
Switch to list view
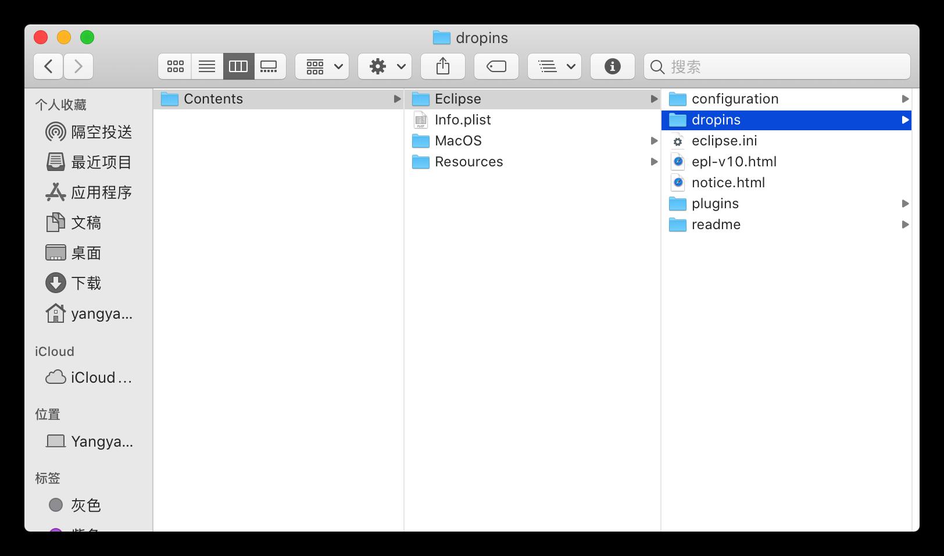tap(207, 66)
